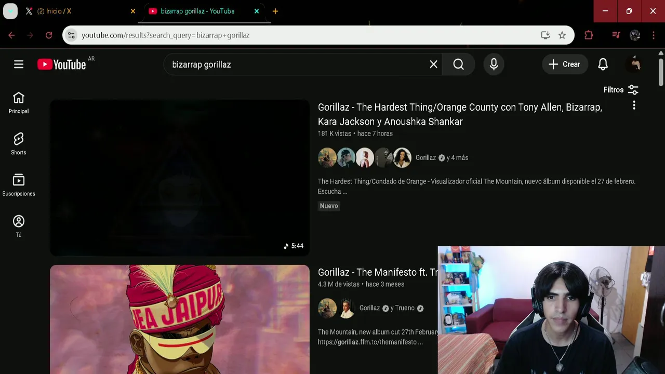Screen dimensions: 665x374
Task: Open the notifications bell
Action: pyautogui.click(x=603, y=64)
